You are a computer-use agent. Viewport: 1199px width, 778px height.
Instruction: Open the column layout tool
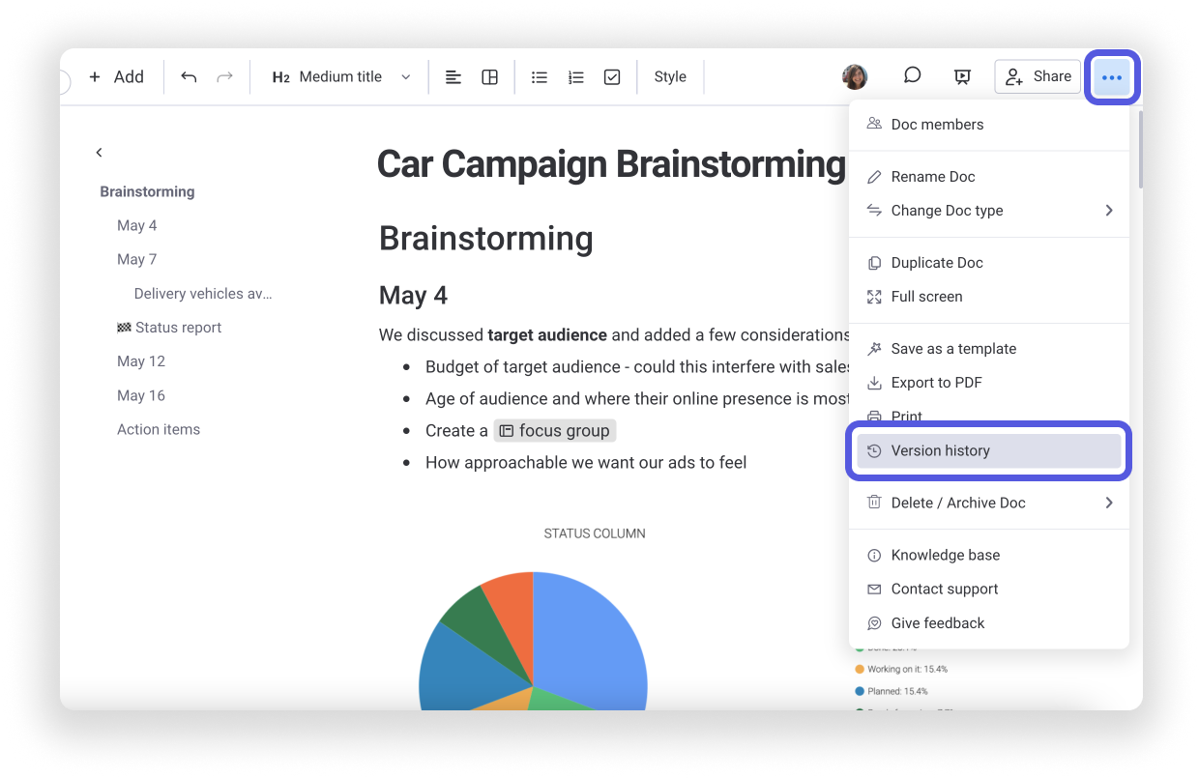click(489, 76)
